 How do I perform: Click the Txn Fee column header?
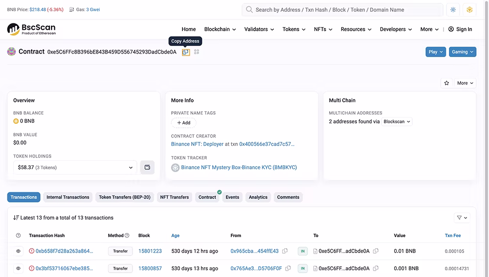(452, 236)
